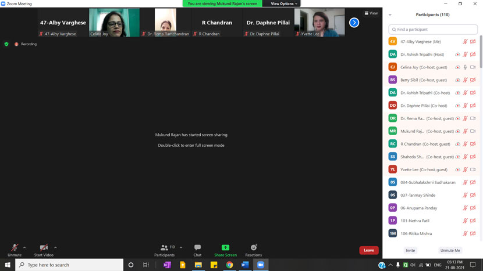This screenshot has height=271, width=483.
Task: Click the ENG language indicator
Action: pyautogui.click(x=438, y=265)
